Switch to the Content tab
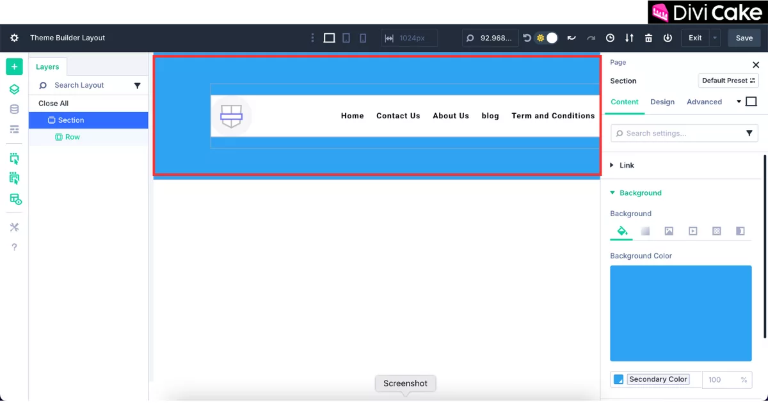Image resolution: width=768 pixels, height=403 pixels. 625,102
